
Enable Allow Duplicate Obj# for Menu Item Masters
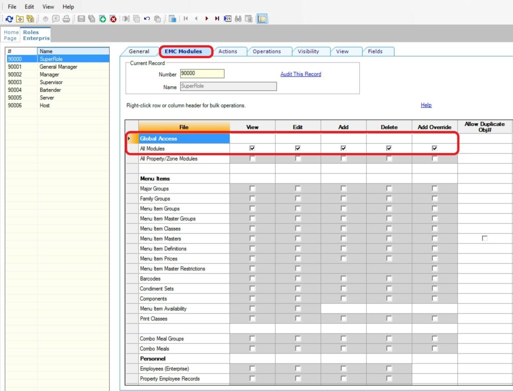tap(484, 238)
